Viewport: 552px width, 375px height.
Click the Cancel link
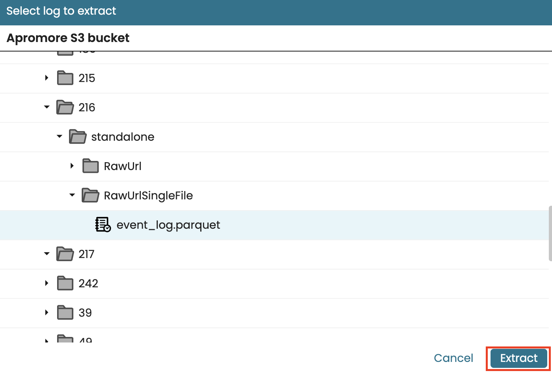tap(454, 358)
